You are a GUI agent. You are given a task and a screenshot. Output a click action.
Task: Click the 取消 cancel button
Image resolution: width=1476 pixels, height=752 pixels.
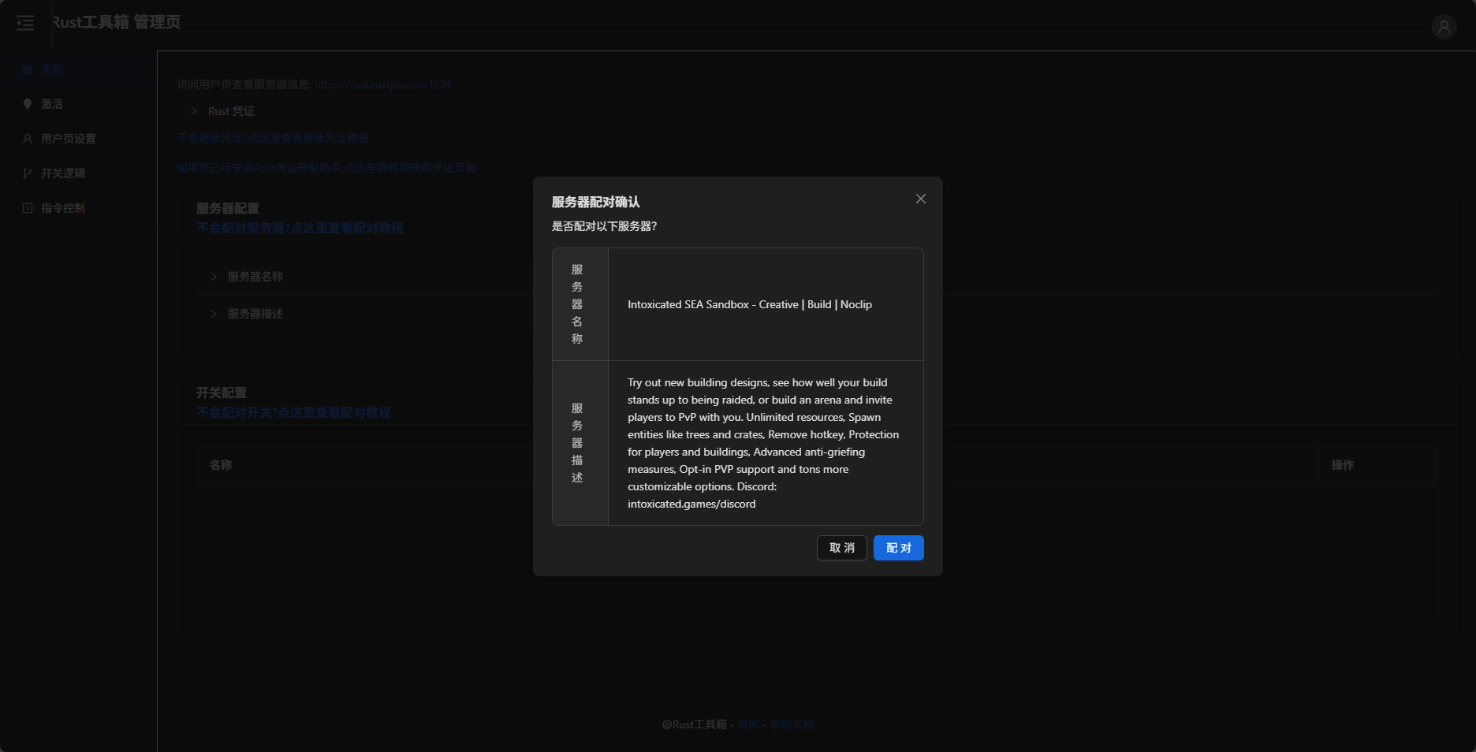pos(841,548)
